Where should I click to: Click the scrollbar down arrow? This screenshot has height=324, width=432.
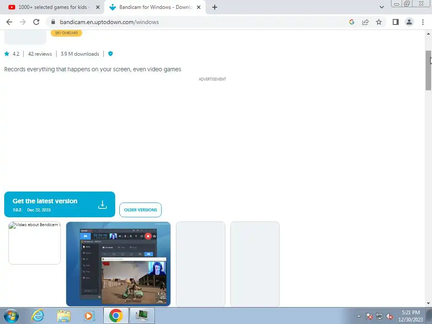(x=428, y=303)
